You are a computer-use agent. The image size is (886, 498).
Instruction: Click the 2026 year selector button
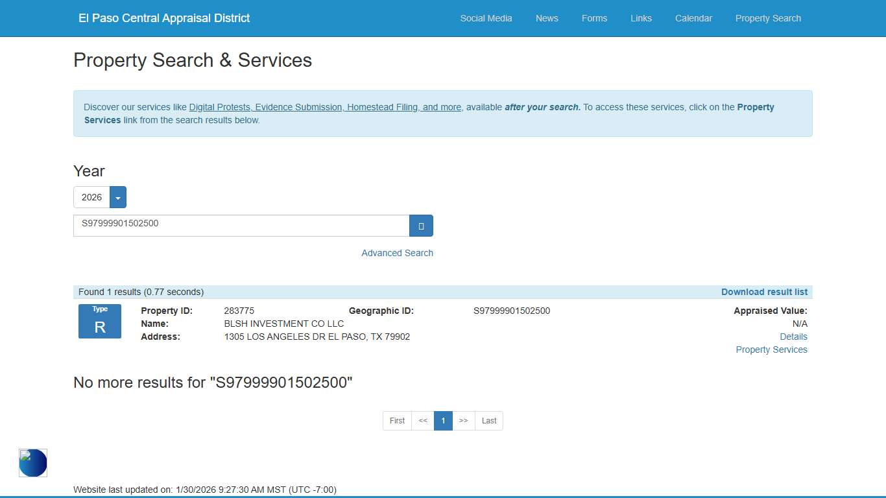pos(91,197)
